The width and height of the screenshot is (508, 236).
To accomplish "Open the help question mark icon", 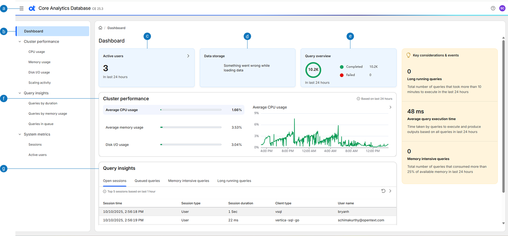I will [x=493, y=8].
